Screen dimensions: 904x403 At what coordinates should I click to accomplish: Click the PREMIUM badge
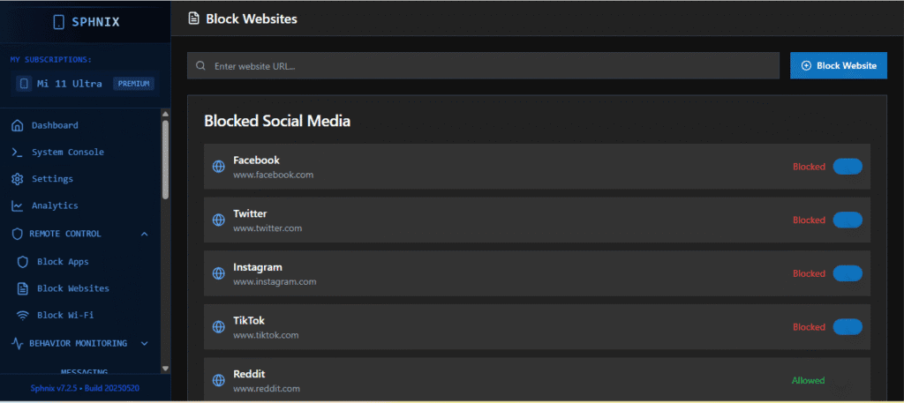(x=134, y=84)
